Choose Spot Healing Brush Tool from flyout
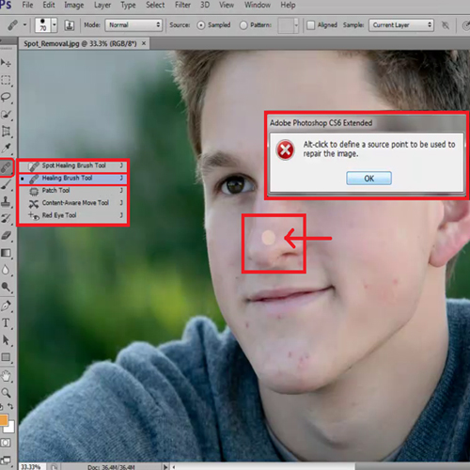 pos(73,165)
